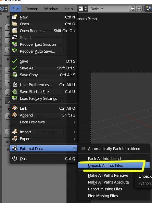The image size is (152, 203).
Task: Click the Load Factory Settings icon
Action: (15, 98)
